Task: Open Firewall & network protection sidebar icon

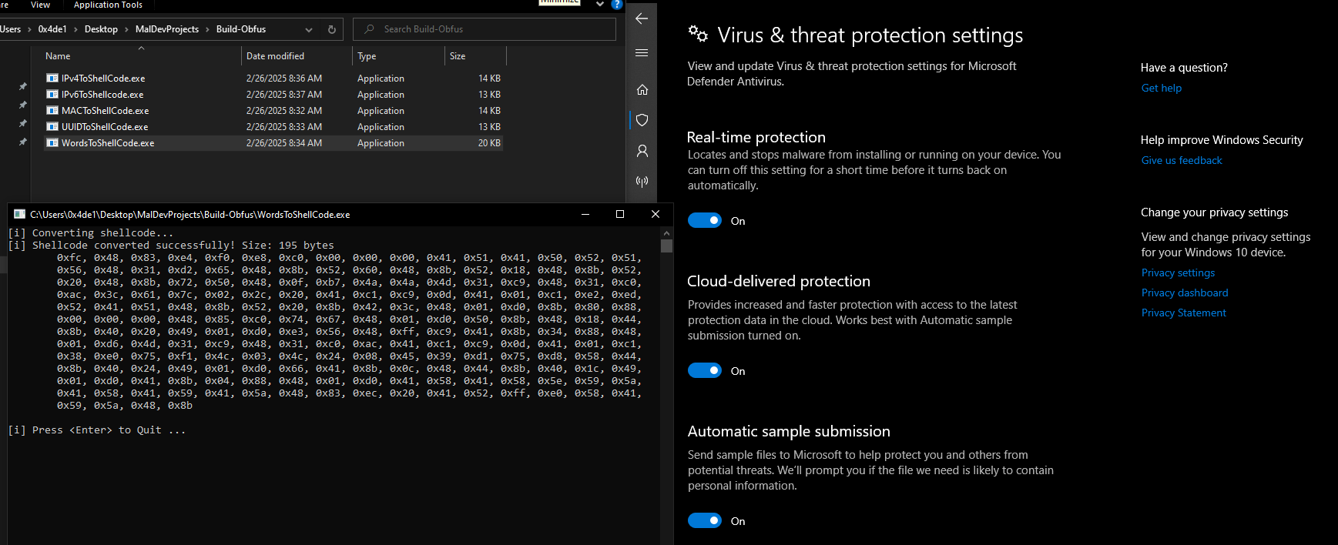Action: pos(642,182)
